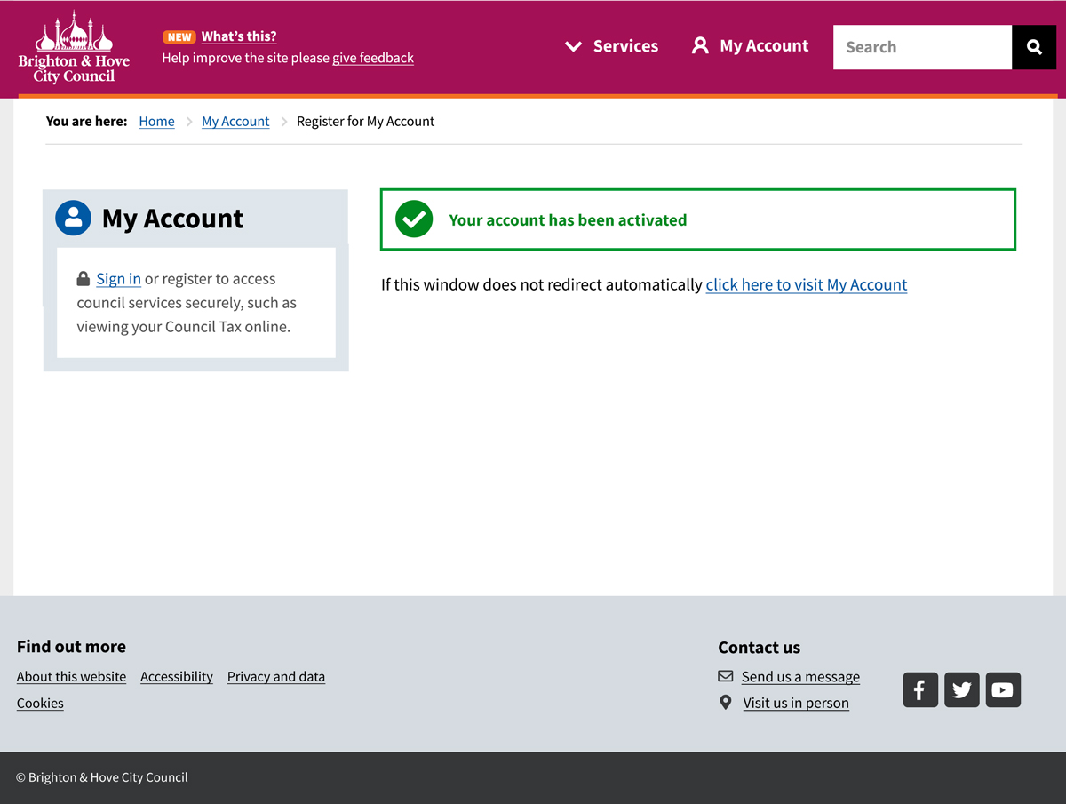This screenshot has width=1066, height=804.
Task: Open the "What's this?" link
Action: (239, 36)
